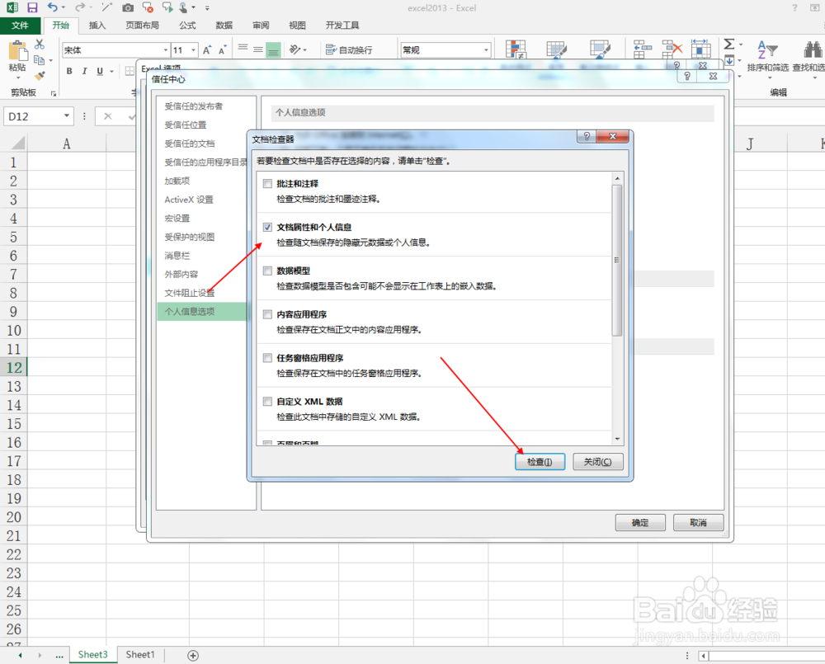This screenshot has width=825, height=664.
Task: Click the Save icon in quick access toolbar
Action: 31,7
